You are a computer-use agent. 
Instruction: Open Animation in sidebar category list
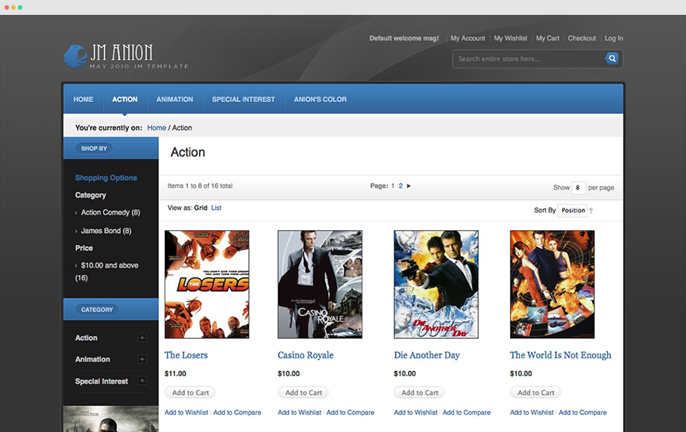coord(92,359)
